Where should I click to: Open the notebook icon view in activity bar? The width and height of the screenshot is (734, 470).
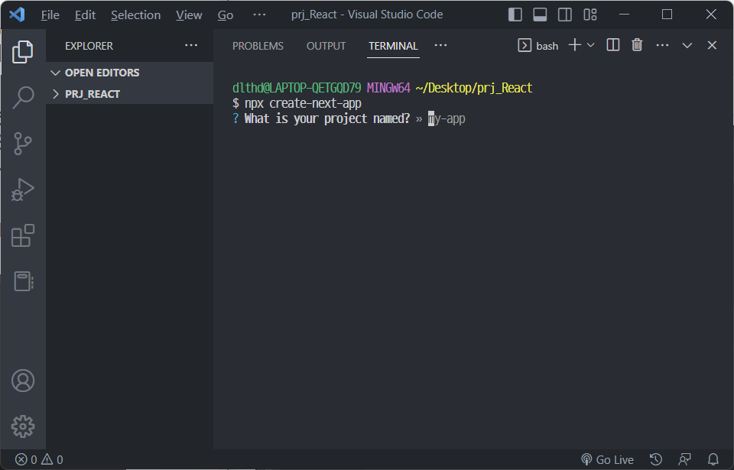tap(22, 281)
